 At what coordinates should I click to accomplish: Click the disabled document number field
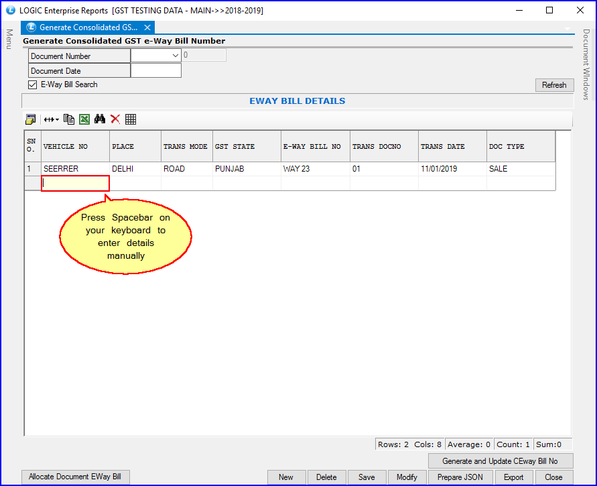pos(204,55)
